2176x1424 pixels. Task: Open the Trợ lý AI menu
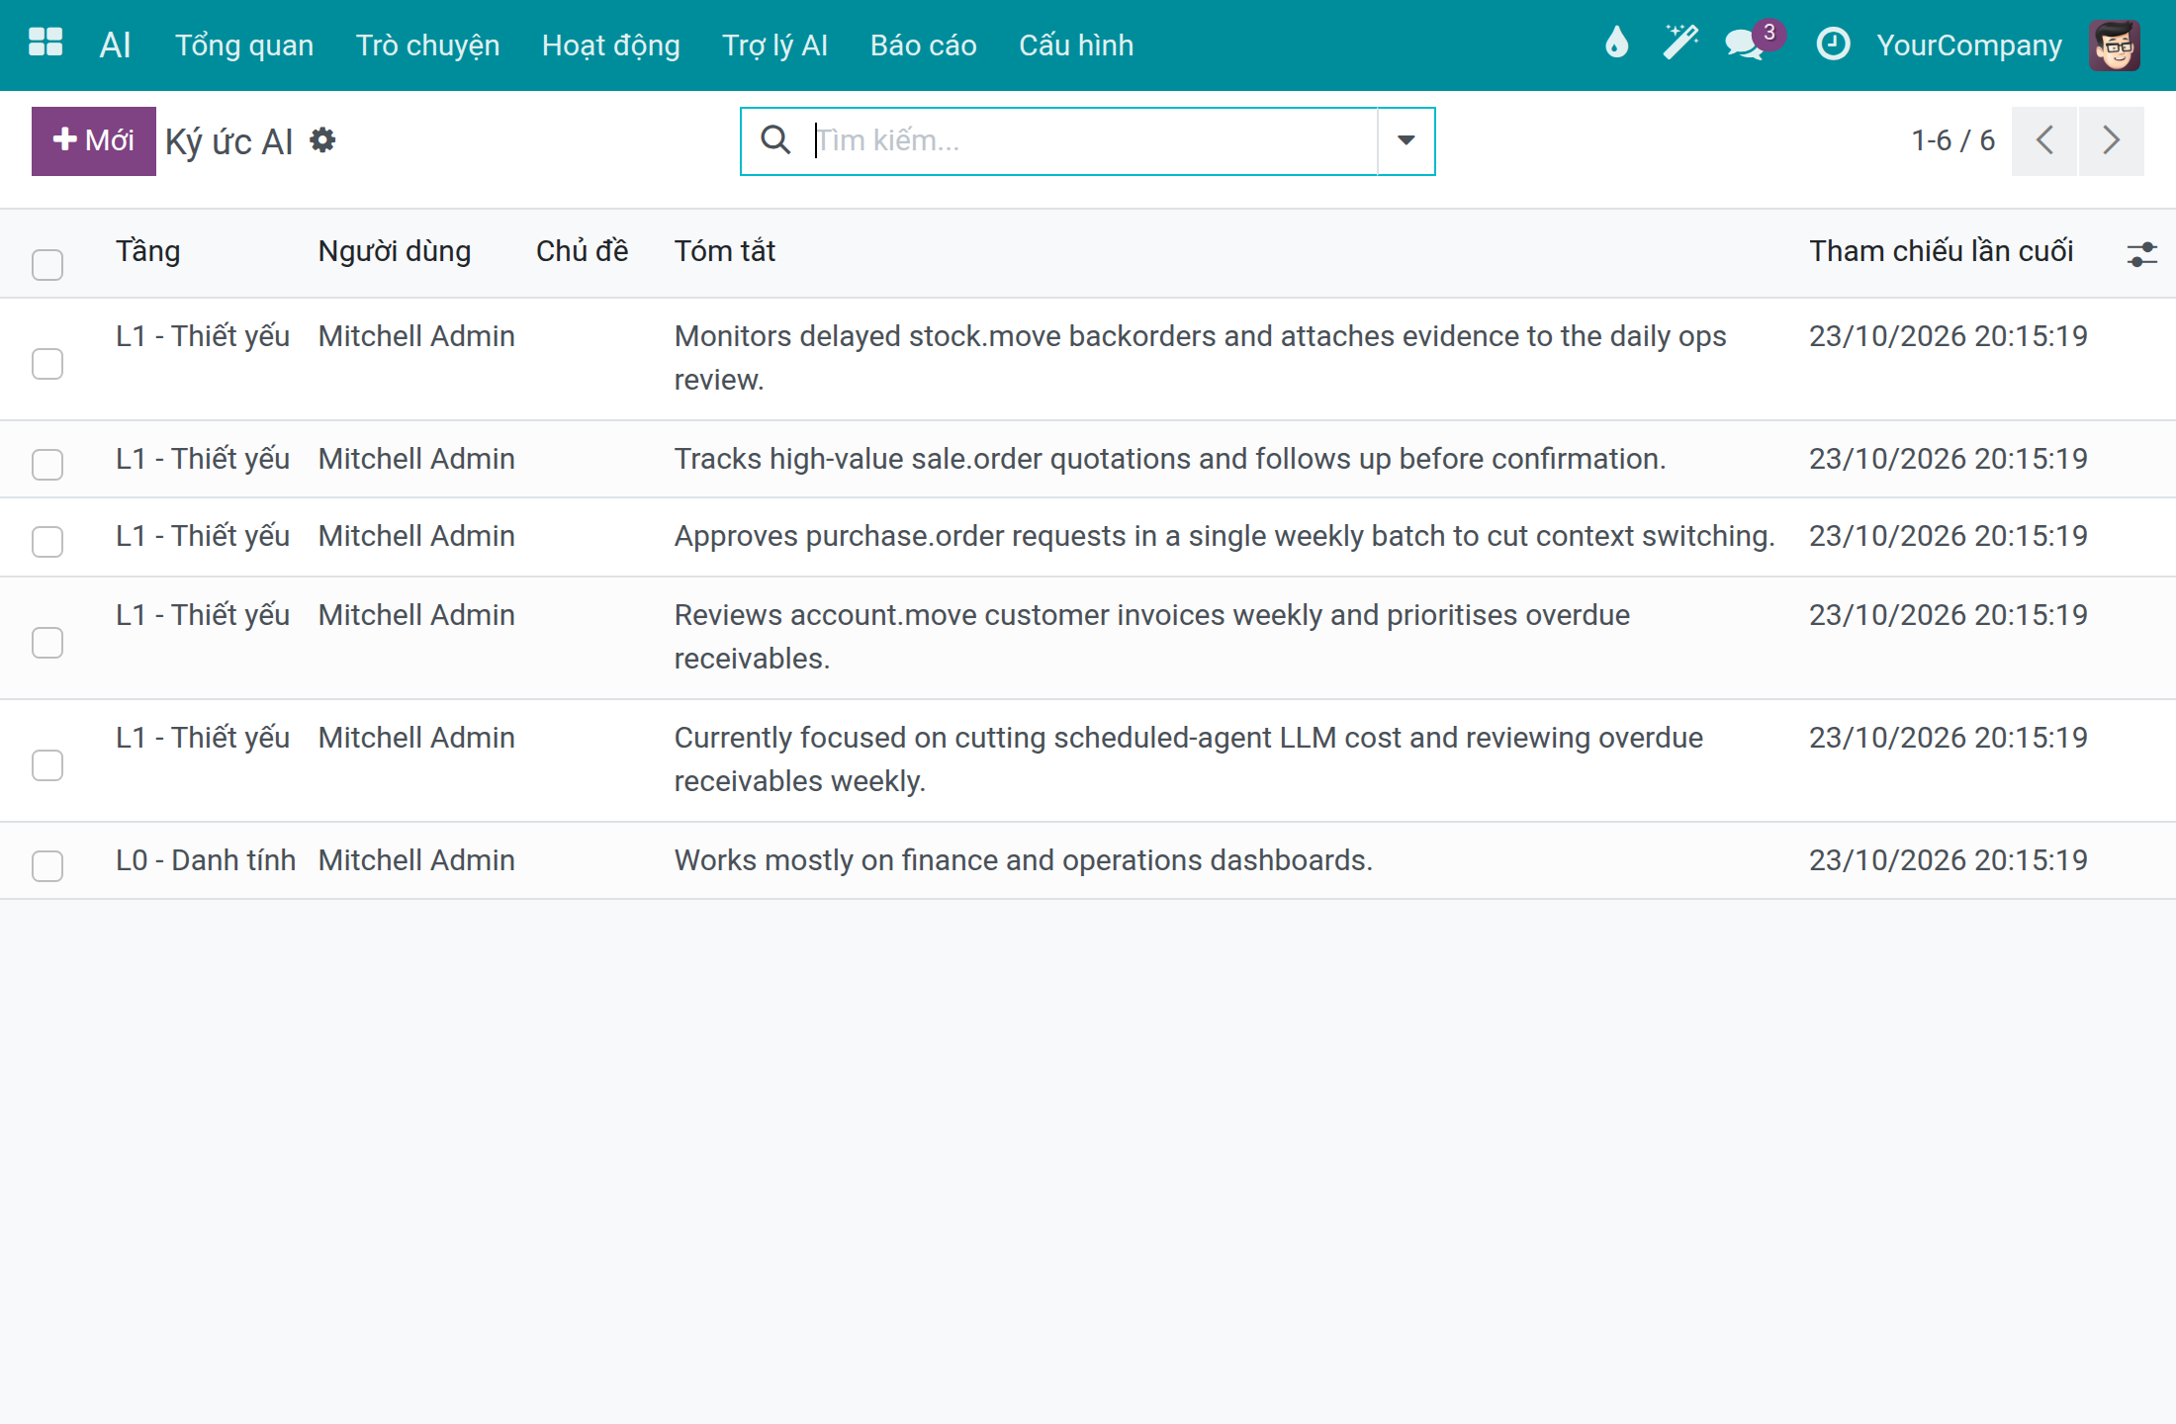coord(774,45)
